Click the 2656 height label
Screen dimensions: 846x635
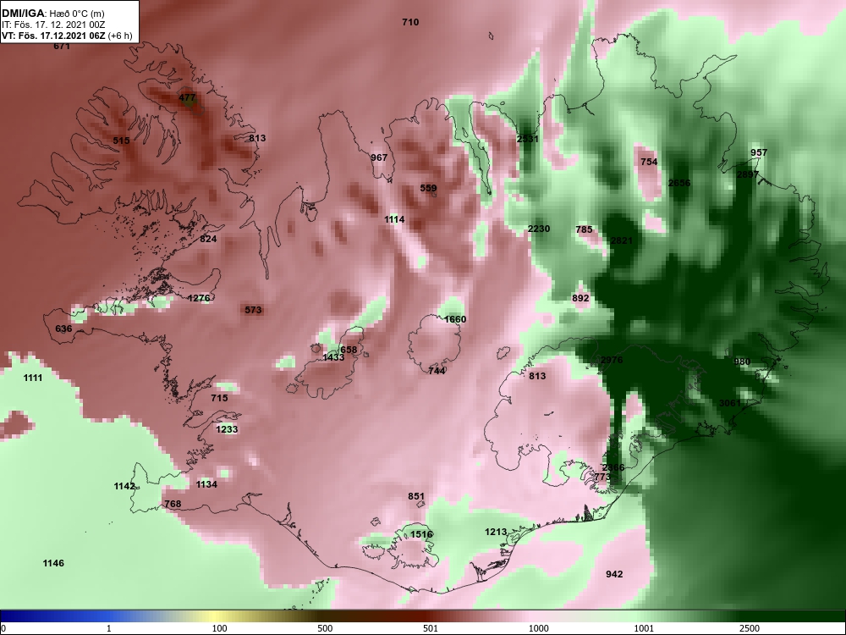pyautogui.click(x=679, y=183)
